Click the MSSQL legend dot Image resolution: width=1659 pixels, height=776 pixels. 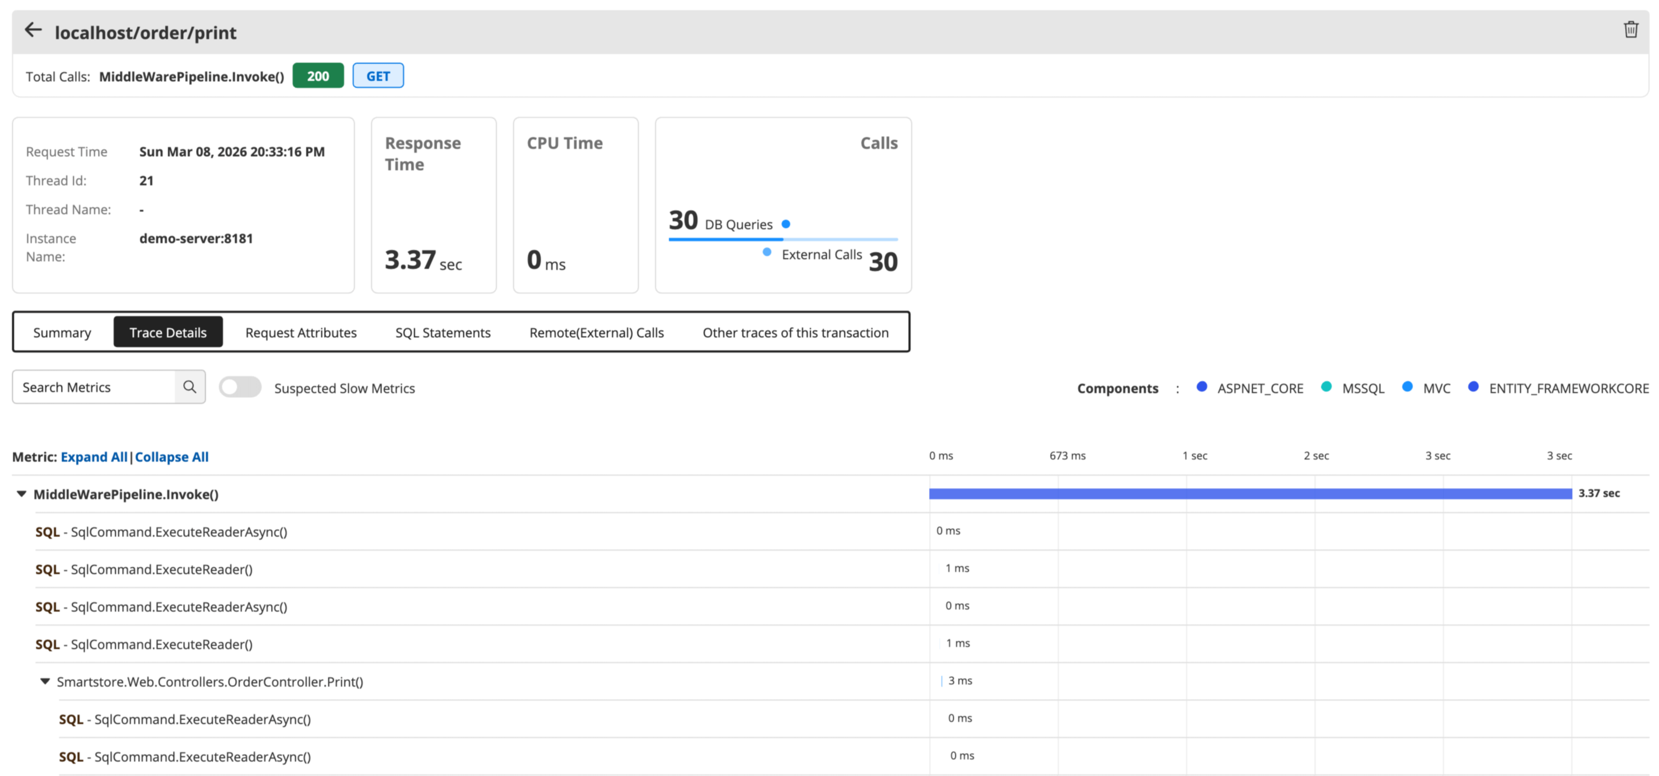1326,387
